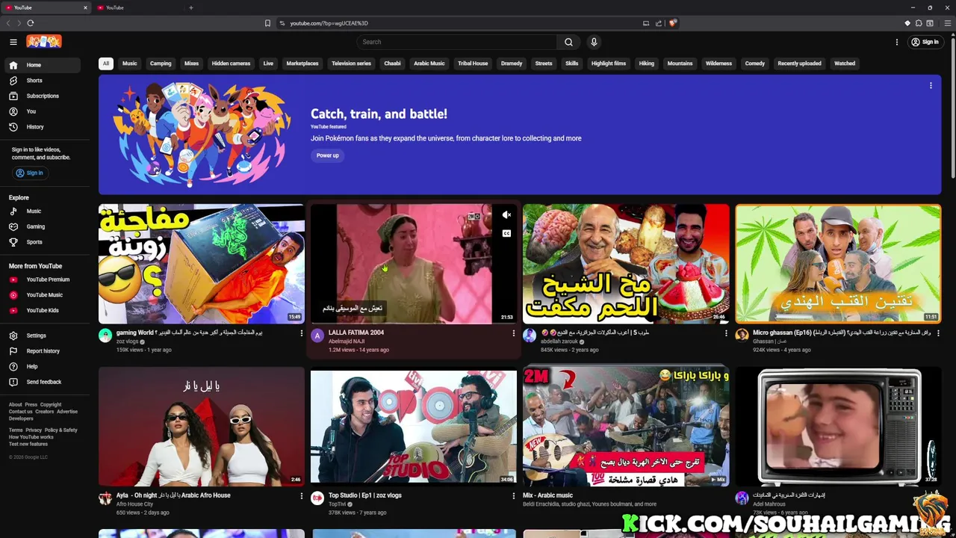Screen dimensions: 956x538
Task: Open the Privacy footer link
Action: [34, 430]
